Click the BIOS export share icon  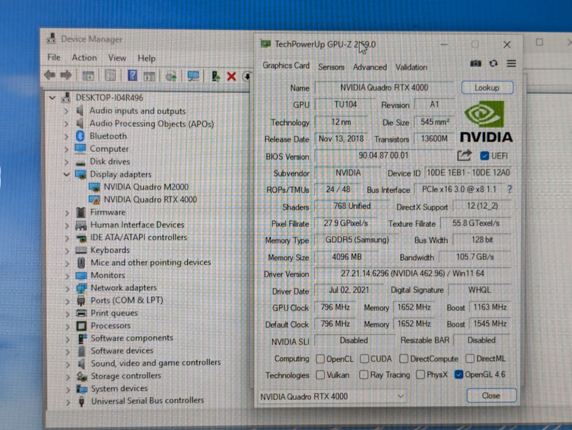464,155
